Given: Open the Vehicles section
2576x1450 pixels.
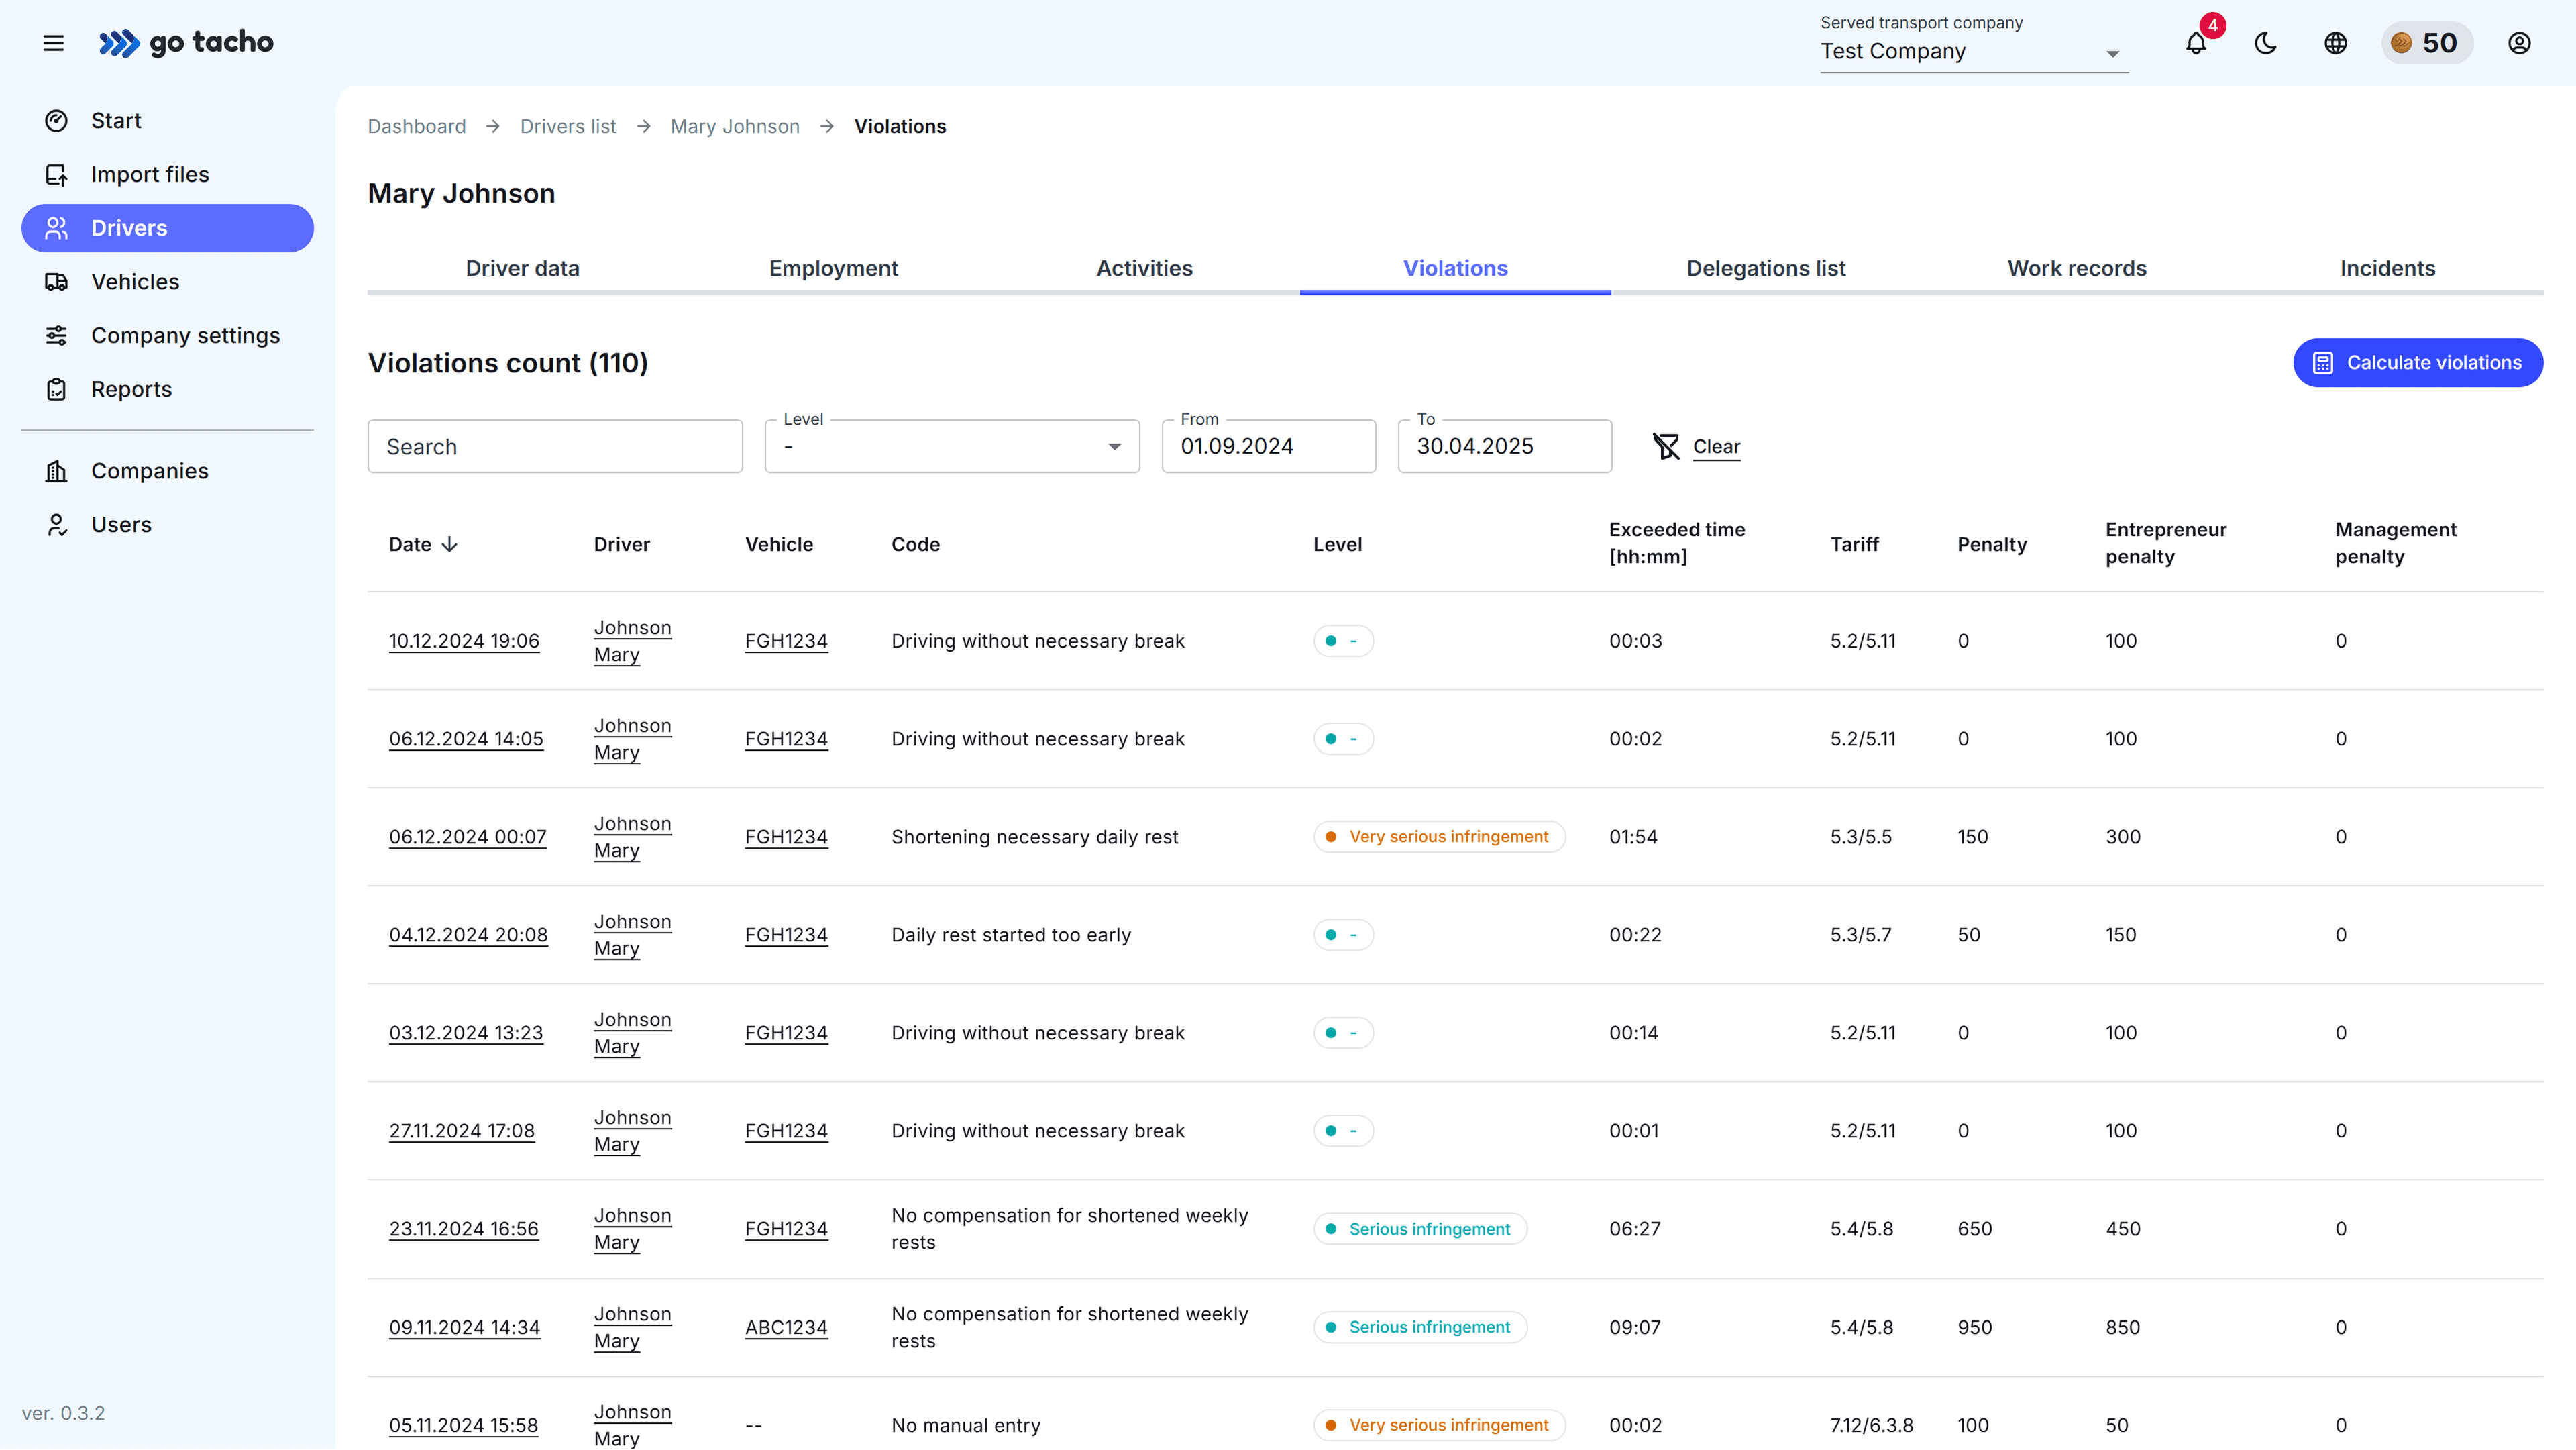Looking at the screenshot, I should point(167,282).
